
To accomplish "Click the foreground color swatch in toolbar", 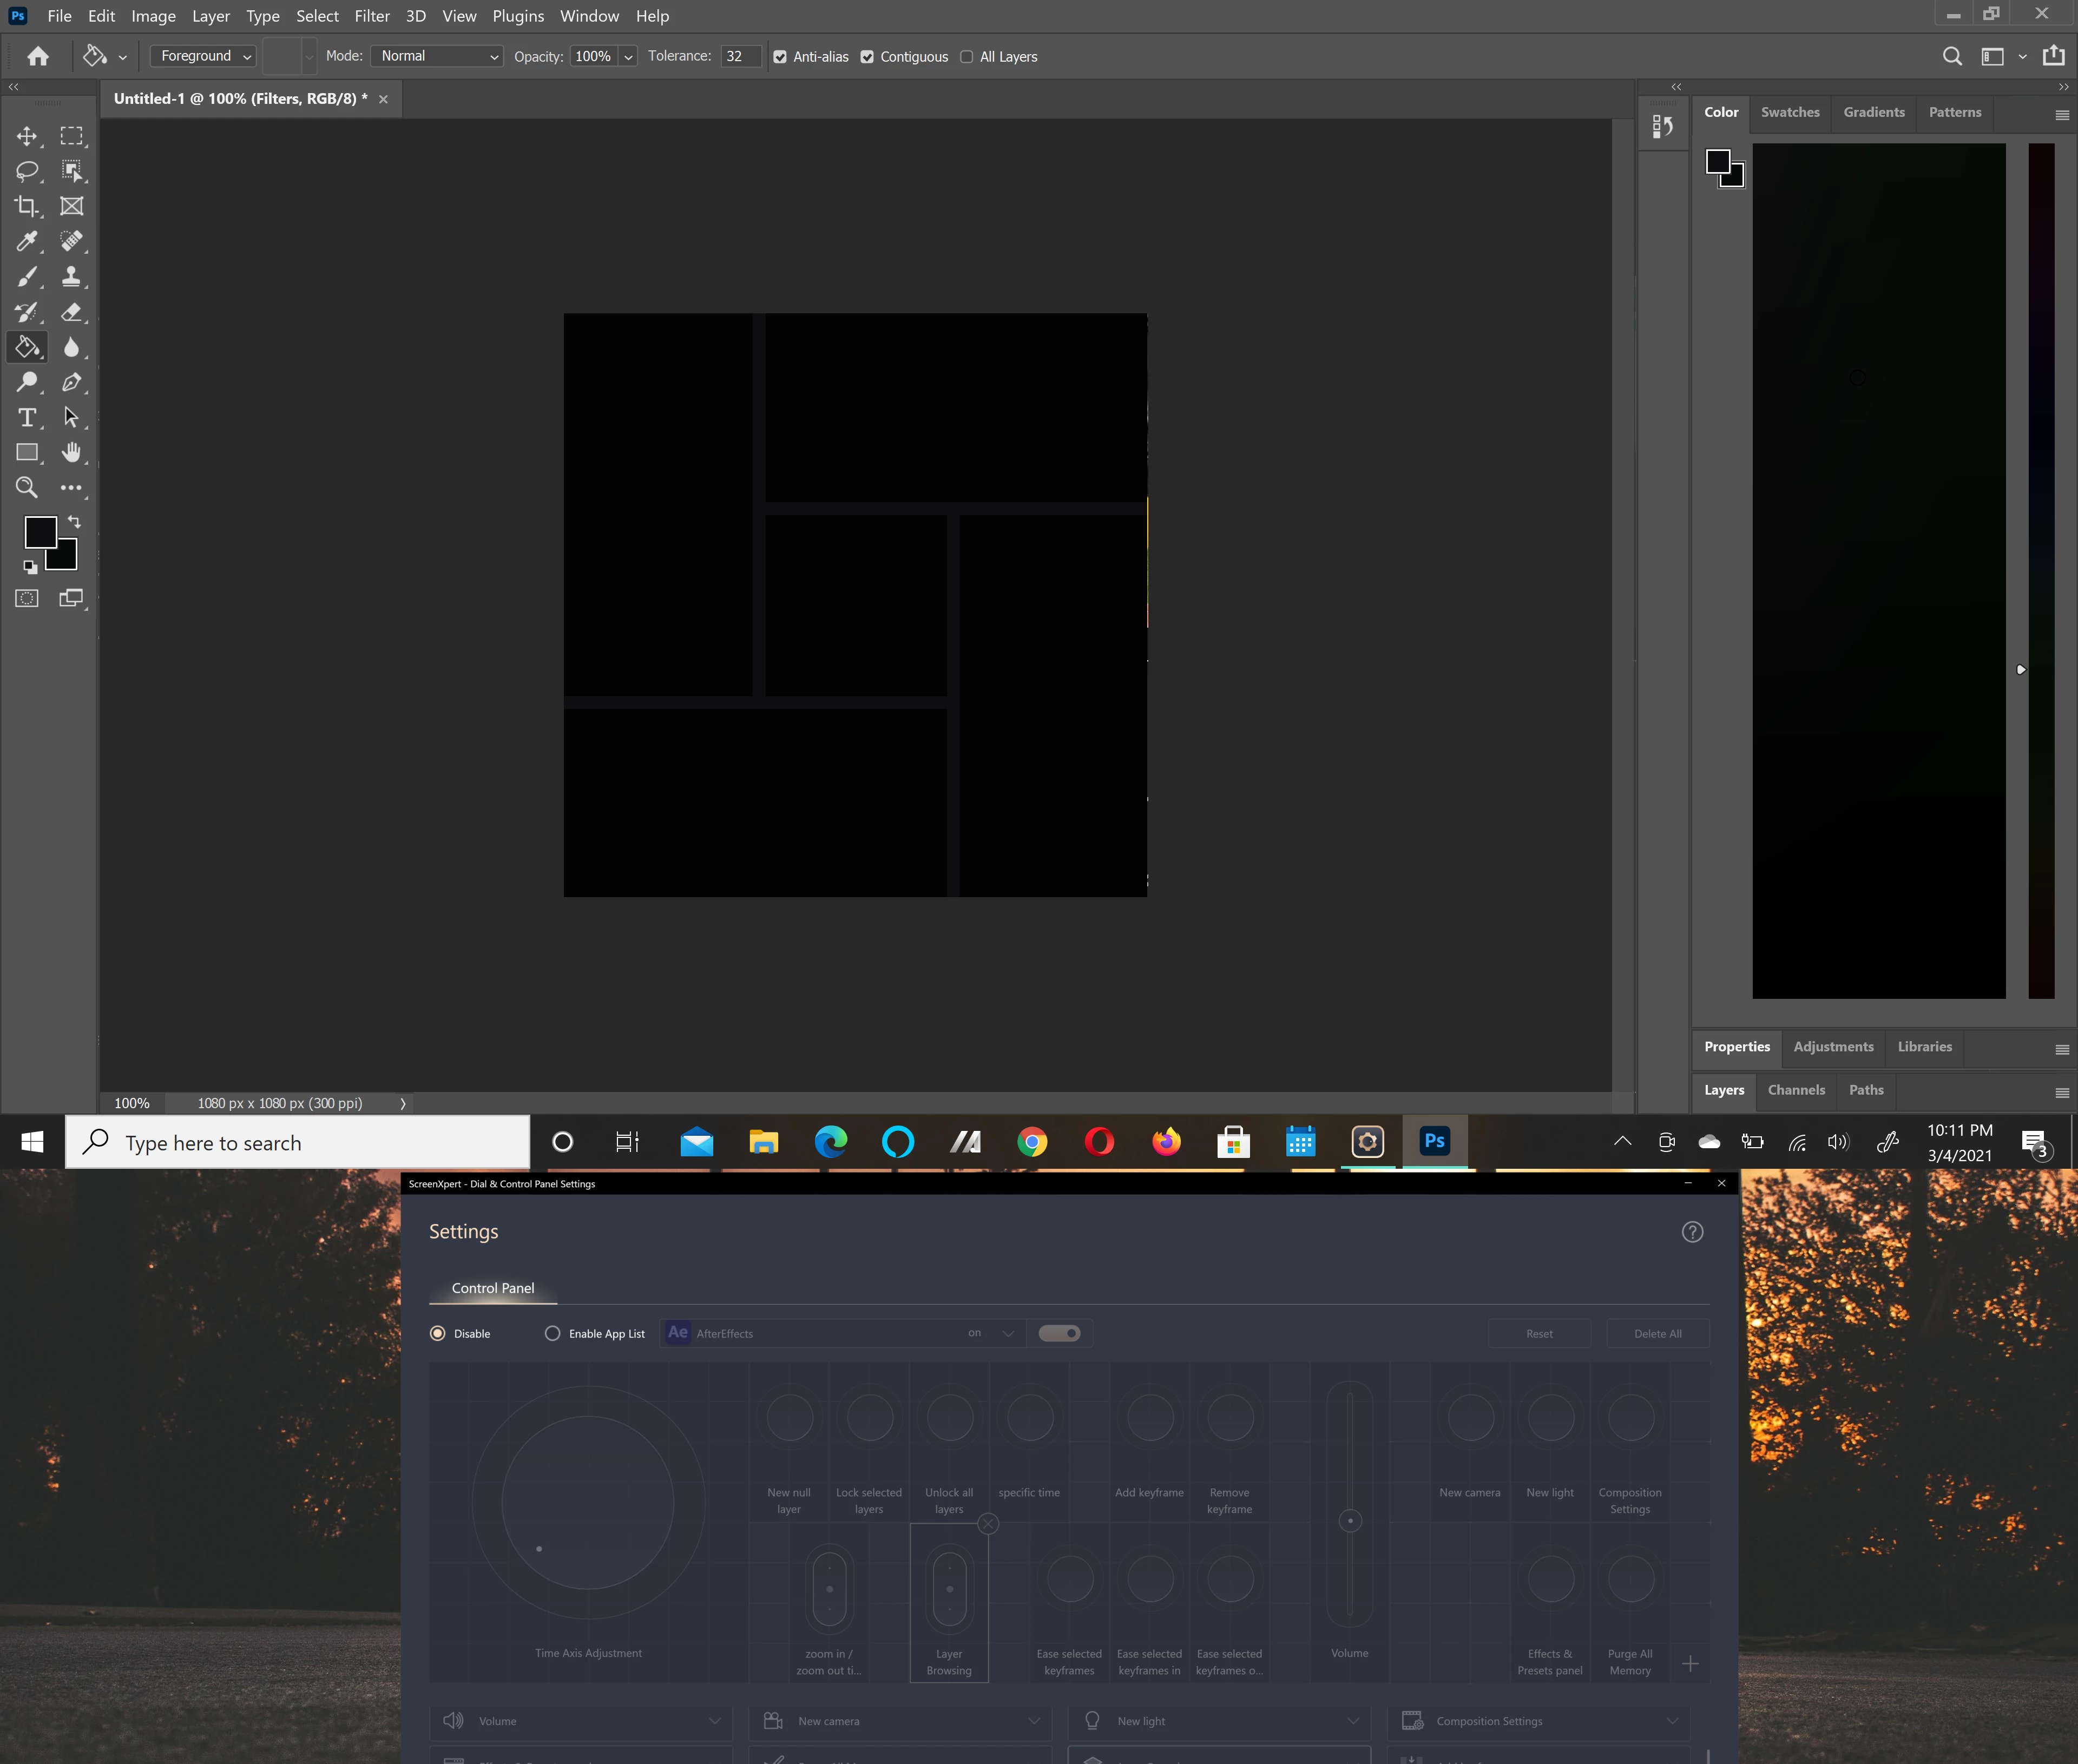I will [40, 532].
